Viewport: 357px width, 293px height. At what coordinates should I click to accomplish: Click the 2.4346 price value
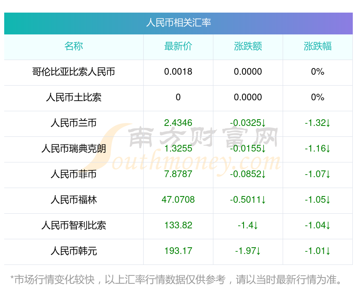178,123
